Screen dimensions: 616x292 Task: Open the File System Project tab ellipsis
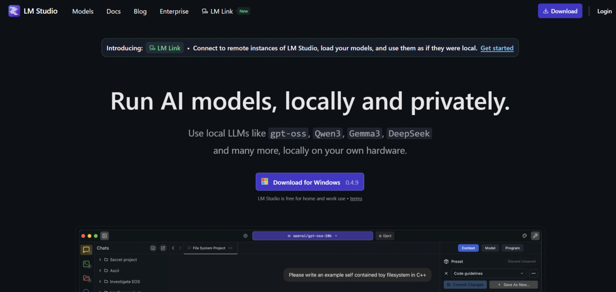pyautogui.click(x=231, y=248)
